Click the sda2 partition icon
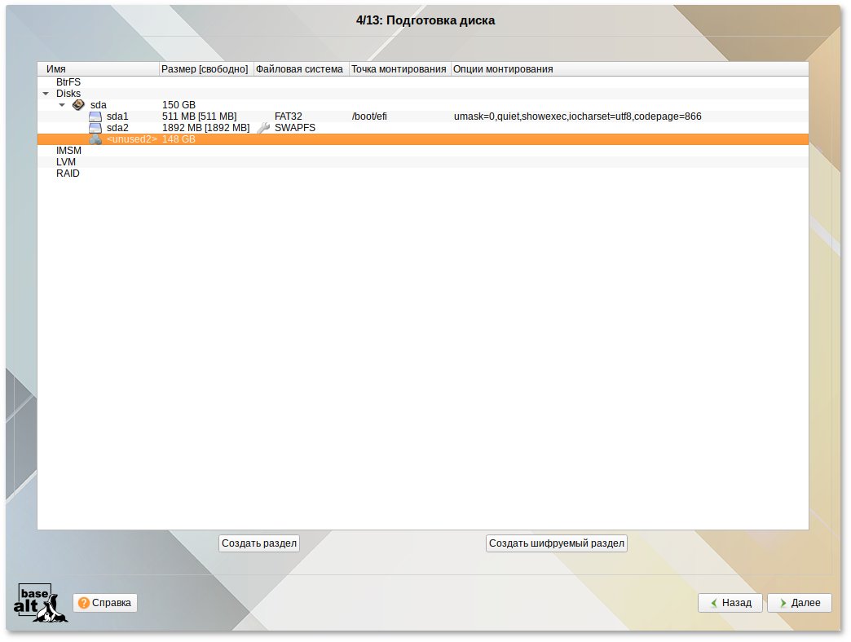Image resolution: width=851 pixels, height=642 pixels. point(95,128)
